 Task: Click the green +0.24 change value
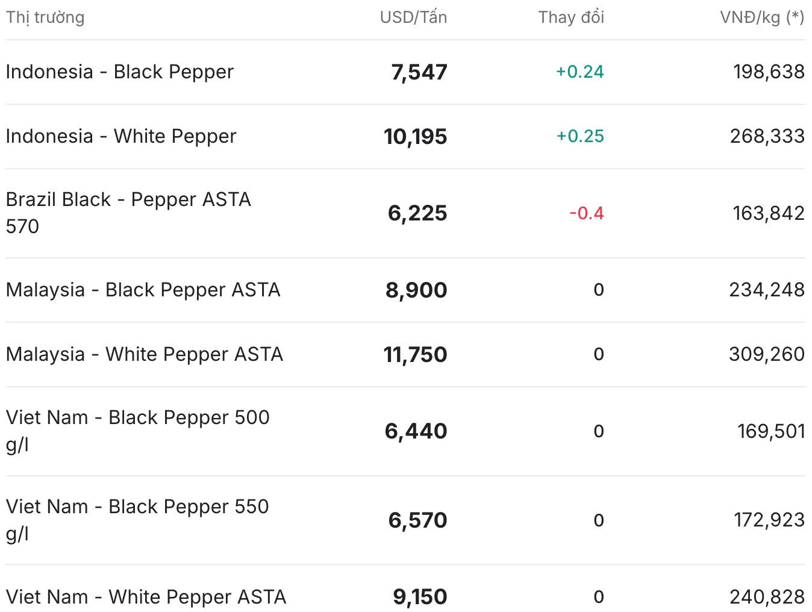[x=579, y=72]
